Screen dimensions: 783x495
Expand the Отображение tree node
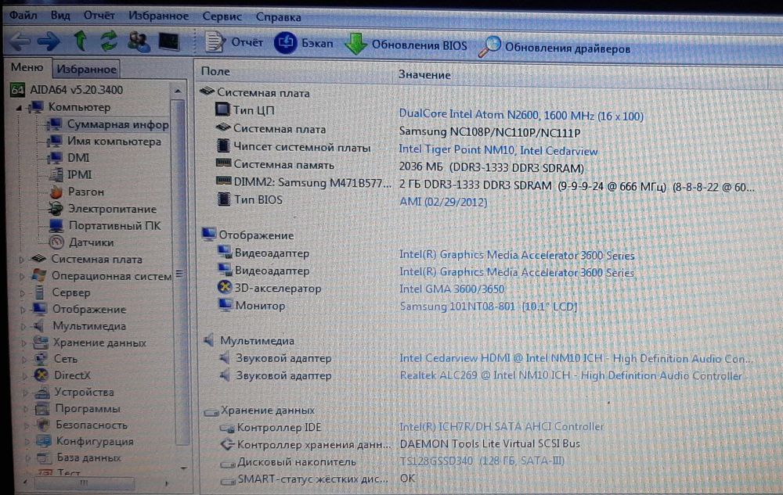pos(23,309)
